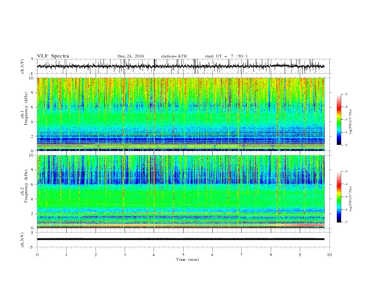Click the upper log(PSD) colorbar label
Image resolution: width=371 pixels, height=286 pixels.
pyautogui.click(x=350, y=122)
